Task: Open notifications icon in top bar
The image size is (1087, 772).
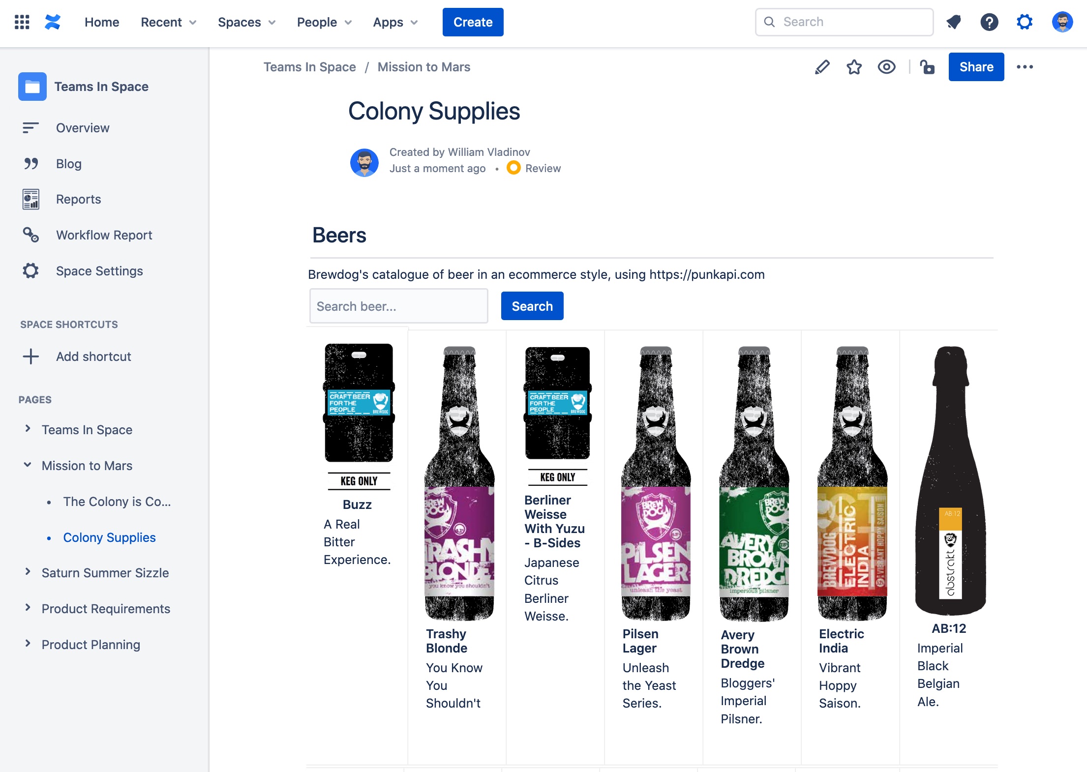Action: tap(954, 22)
